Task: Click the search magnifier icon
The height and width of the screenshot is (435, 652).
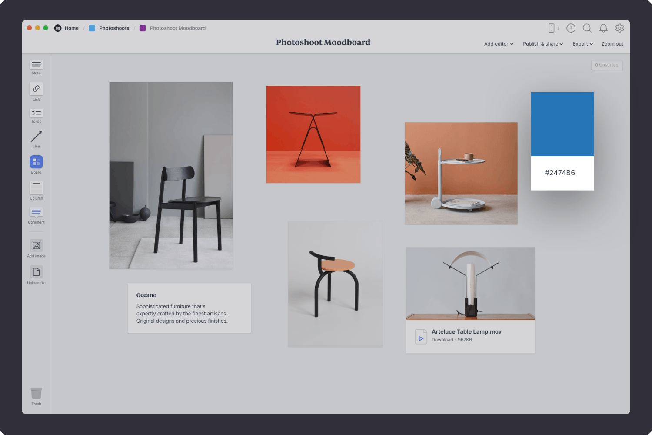Action: pyautogui.click(x=587, y=28)
